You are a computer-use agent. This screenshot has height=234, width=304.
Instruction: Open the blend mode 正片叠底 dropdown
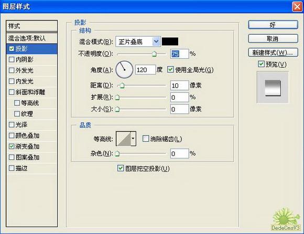(x=138, y=41)
